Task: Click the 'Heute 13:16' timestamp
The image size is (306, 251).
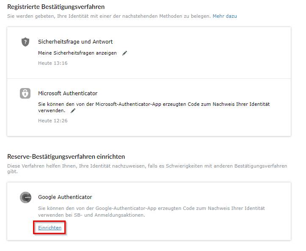Action: point(52,63)
